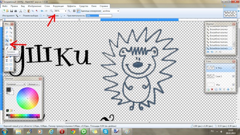
Task: Click the Save icon in toolbar
Action: coord(12,11)
